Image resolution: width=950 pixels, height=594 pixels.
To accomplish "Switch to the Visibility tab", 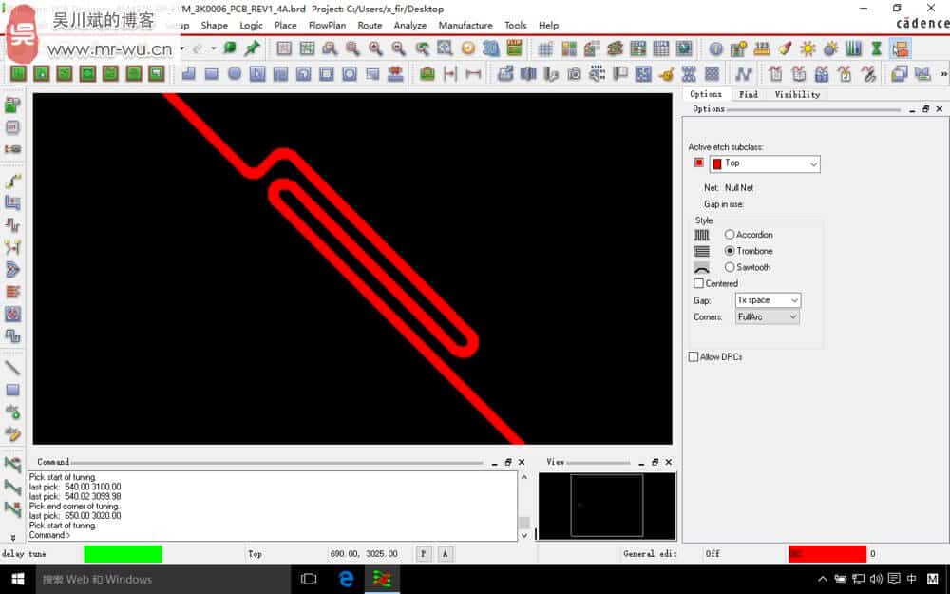I will [797, 94].
